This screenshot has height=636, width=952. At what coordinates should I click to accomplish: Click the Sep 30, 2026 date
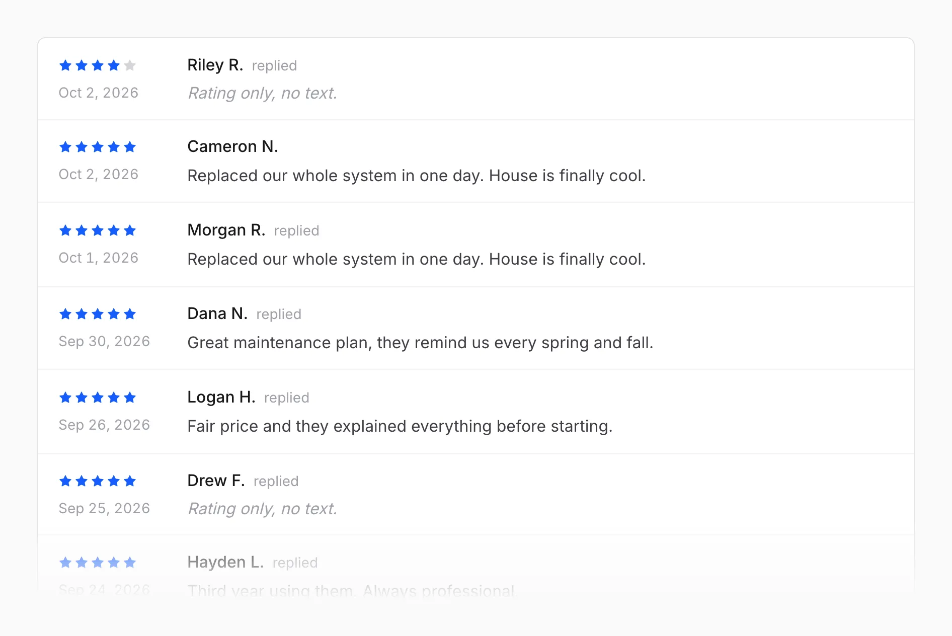click(104, 342)
